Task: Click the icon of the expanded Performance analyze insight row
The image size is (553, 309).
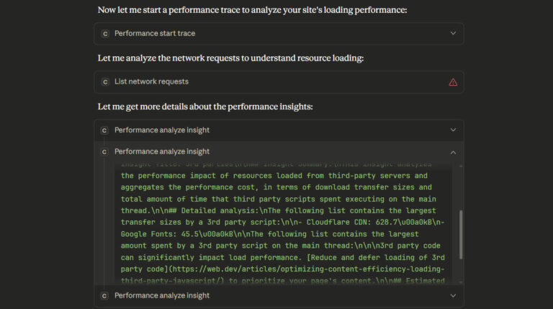Action: (105, 152)
